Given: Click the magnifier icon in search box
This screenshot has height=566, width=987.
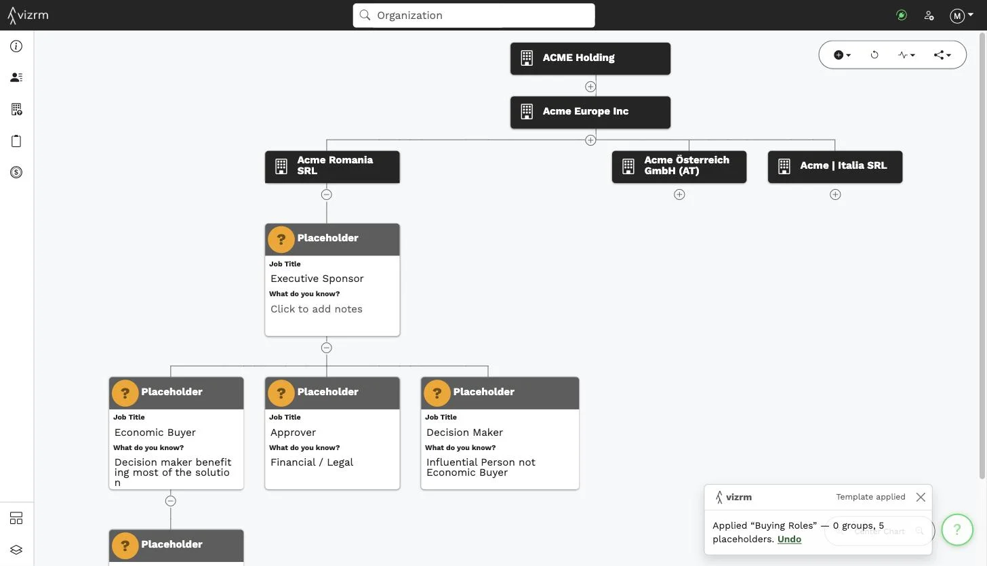Looking at the screenshot, I should pos(365,15).
